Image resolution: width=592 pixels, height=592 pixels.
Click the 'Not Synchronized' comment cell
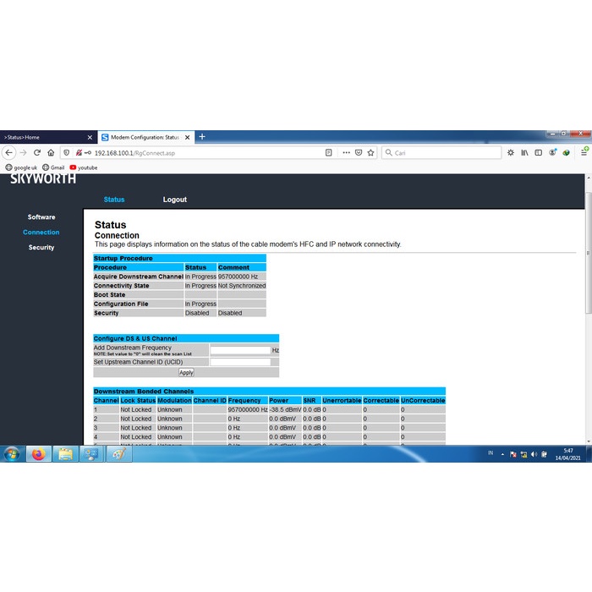tap(242, 286)
